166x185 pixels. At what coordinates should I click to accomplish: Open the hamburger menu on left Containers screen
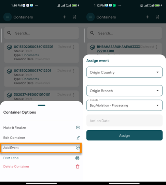coord(8,17)
